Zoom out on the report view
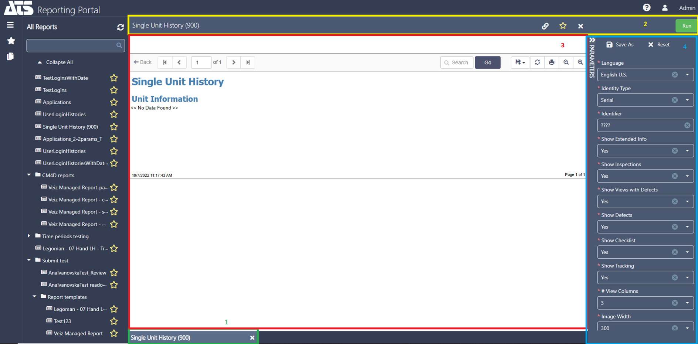This screenshot has width=698, height=344. (x=566, y=62)
